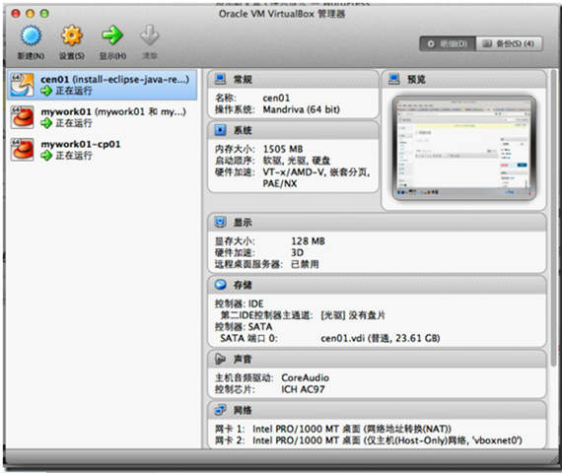Viewport: 562px width, 473px height.
Task: Open the Storage (存储) section header
Action: point(377,285)
